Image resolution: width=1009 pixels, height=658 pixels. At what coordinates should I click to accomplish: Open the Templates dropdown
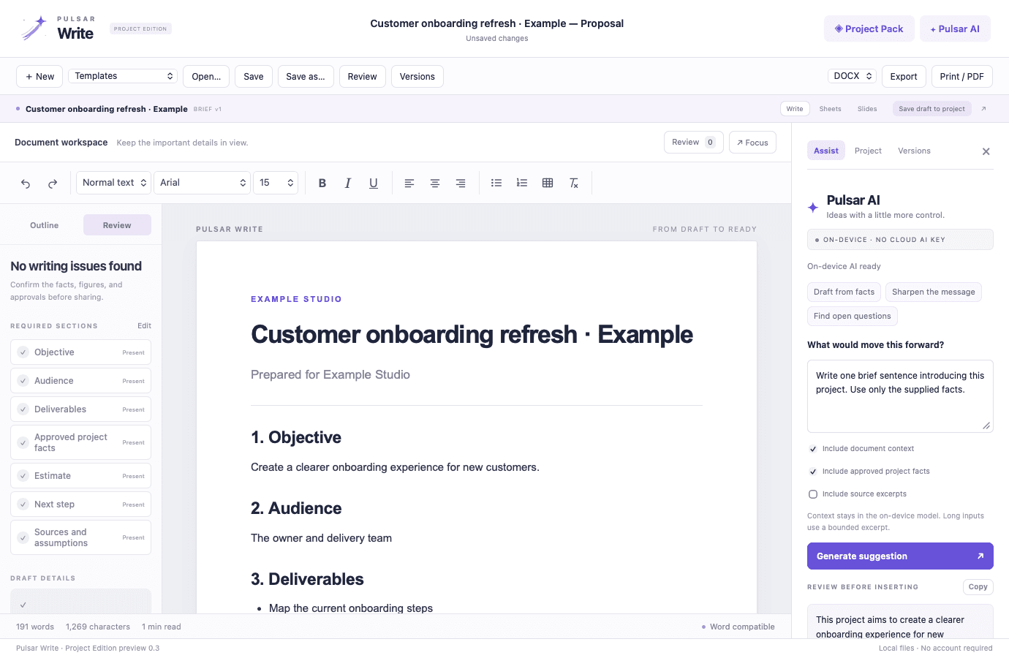click(123, 76)
